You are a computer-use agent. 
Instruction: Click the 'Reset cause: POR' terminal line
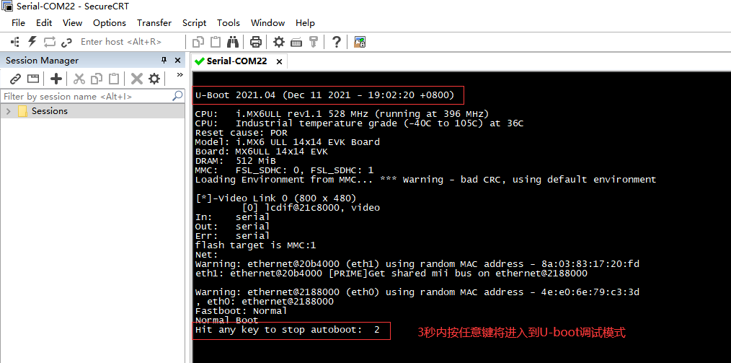[241, 133]
